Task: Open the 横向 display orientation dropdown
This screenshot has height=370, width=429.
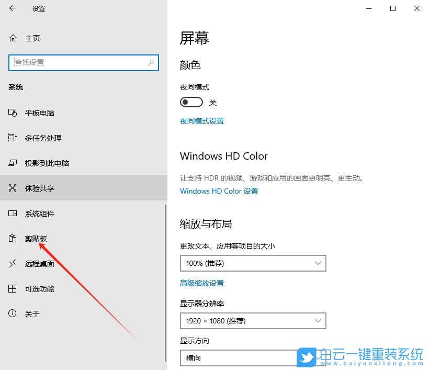Action: [253, 358]
